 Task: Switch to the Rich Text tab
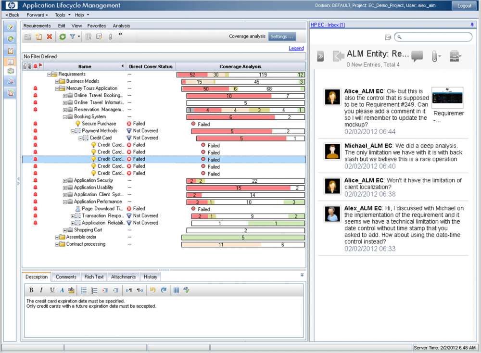click(94, 277)
